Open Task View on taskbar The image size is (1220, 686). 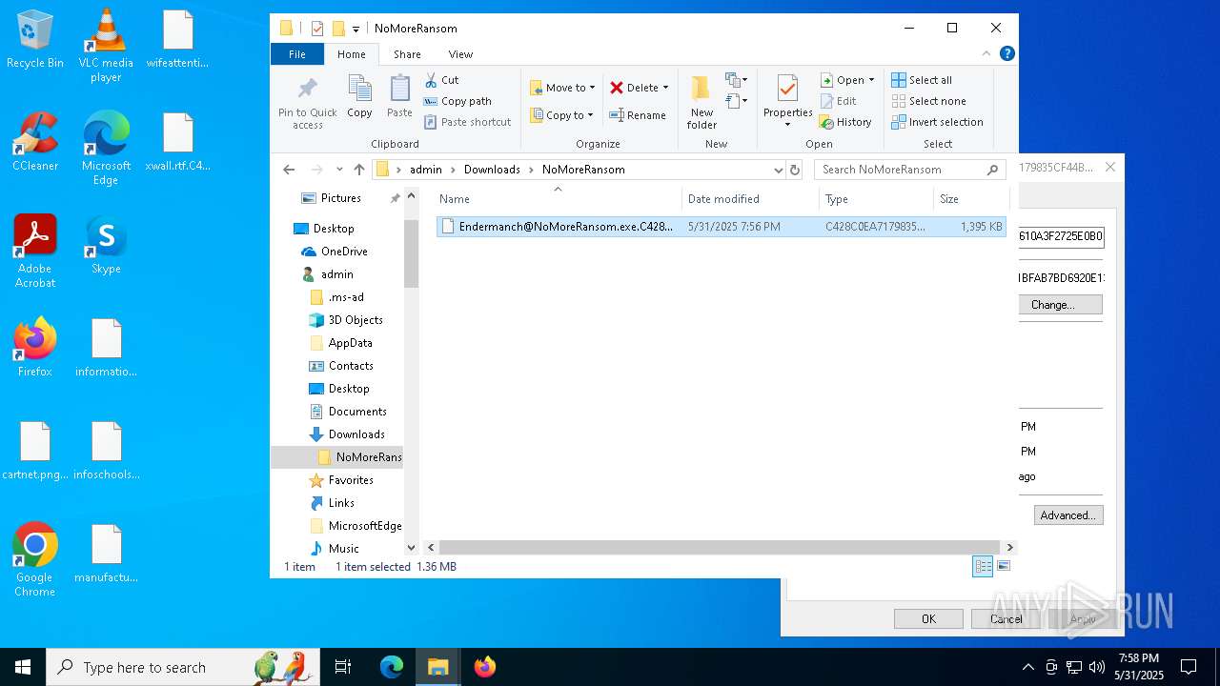[x=343, y=667]
